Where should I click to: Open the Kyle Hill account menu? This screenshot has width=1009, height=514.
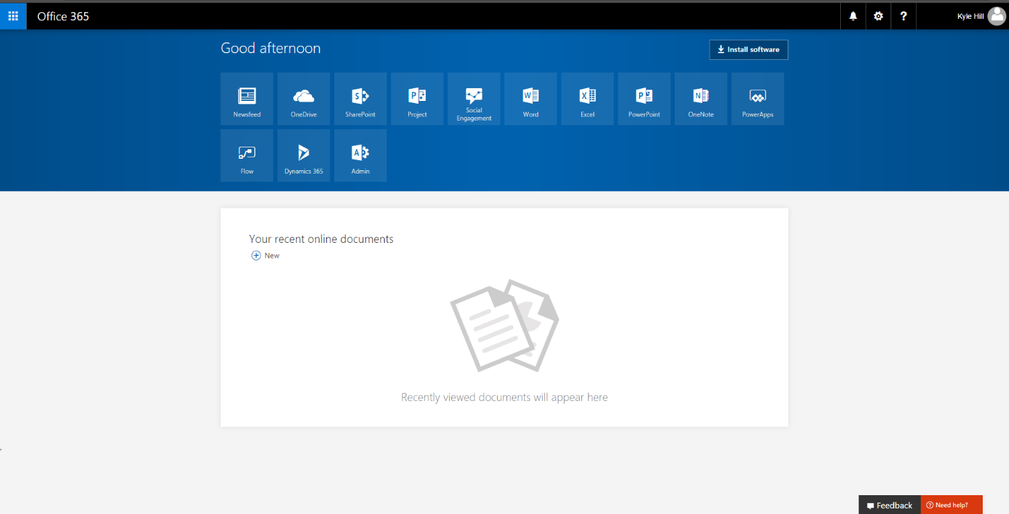(x=981, y=16)
